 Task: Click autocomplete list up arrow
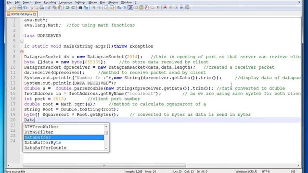106,126
